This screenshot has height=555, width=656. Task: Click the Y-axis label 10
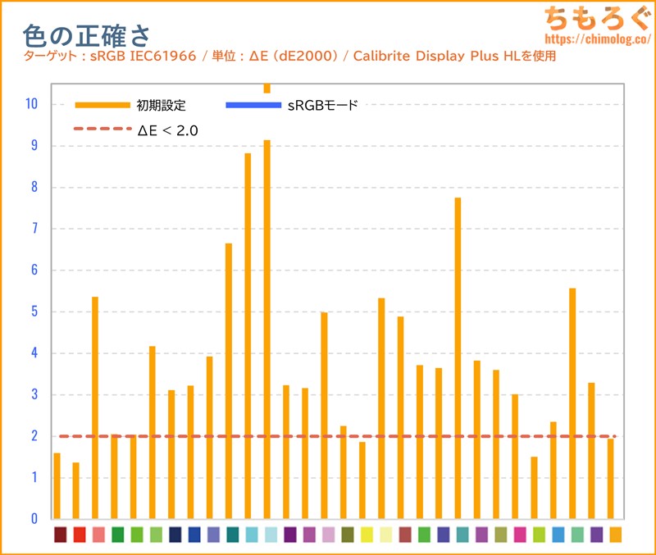[x=31, y=104]
